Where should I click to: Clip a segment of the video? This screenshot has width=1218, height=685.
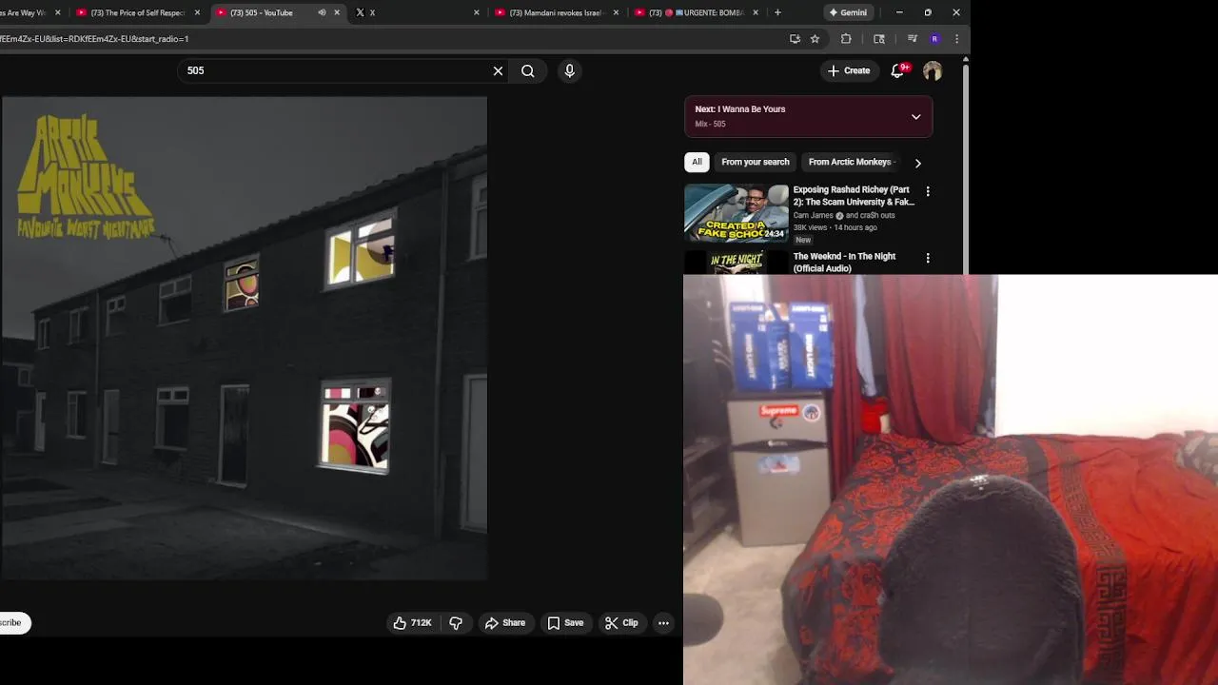point(621,623)
